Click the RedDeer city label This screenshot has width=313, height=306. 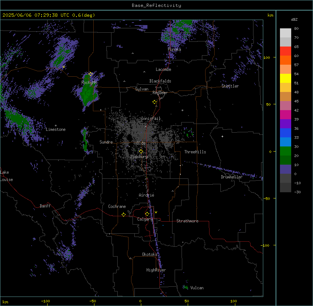tap(160, 93)
